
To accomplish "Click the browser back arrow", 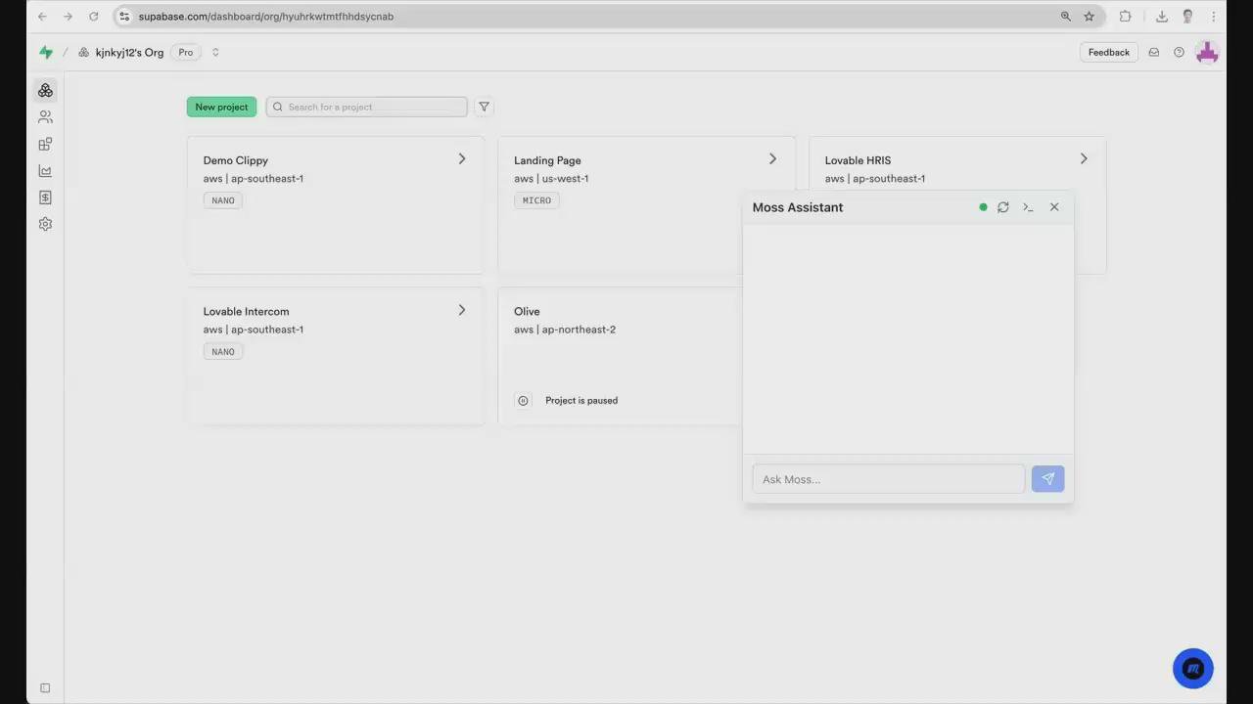I will point(42,17).
